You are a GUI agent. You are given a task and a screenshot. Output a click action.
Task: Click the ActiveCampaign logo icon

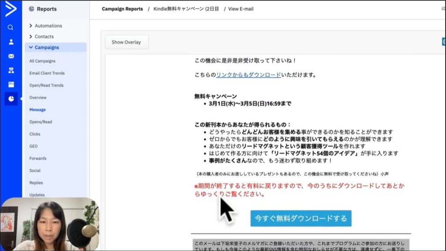click(x=10, y=9)
